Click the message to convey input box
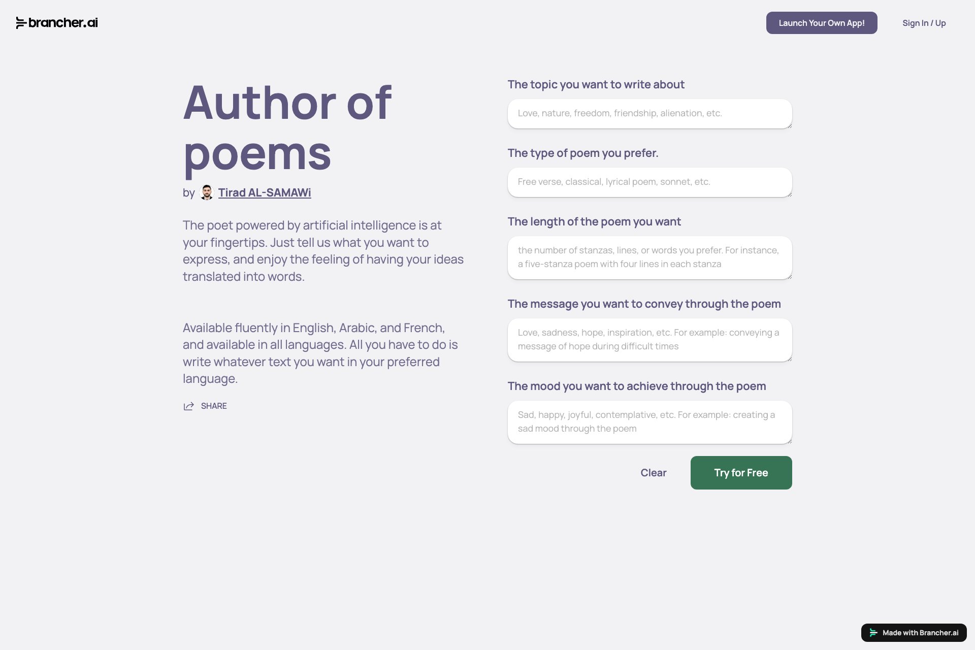Screen dimensions: 975x650 pyautogui.click(x=649, y=339)
